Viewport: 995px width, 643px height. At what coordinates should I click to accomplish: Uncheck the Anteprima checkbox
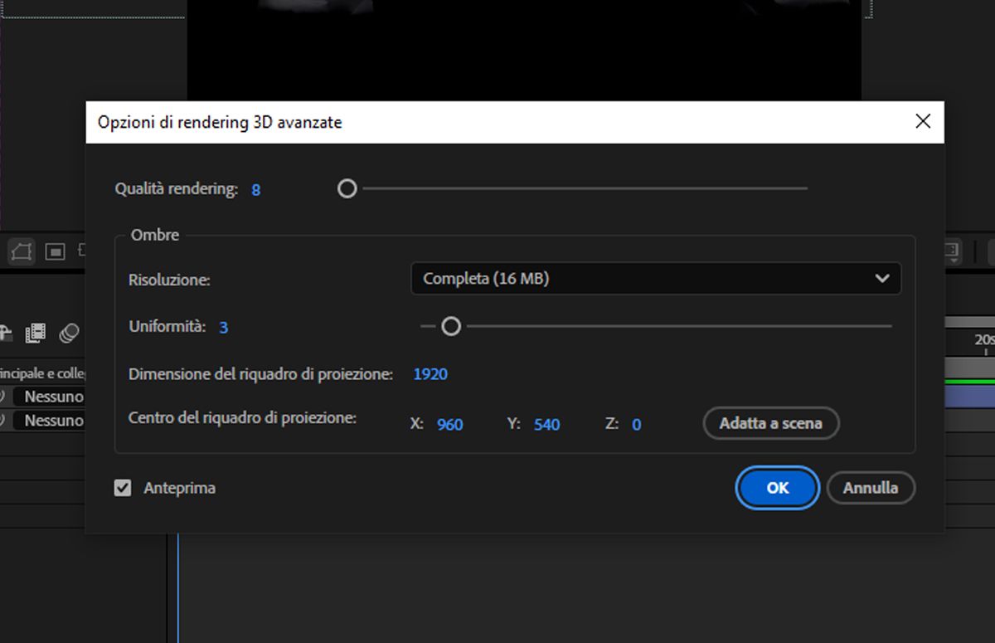coord(123,488)
